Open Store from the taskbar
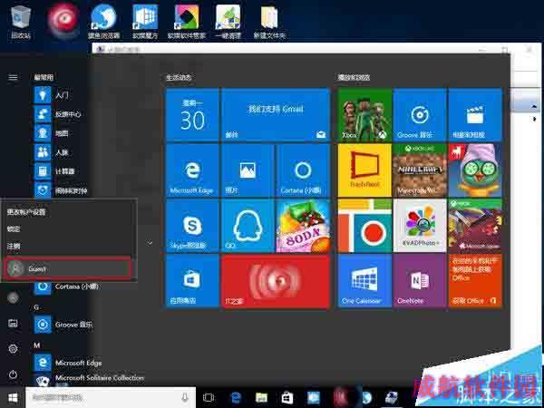 click(287, 398)
